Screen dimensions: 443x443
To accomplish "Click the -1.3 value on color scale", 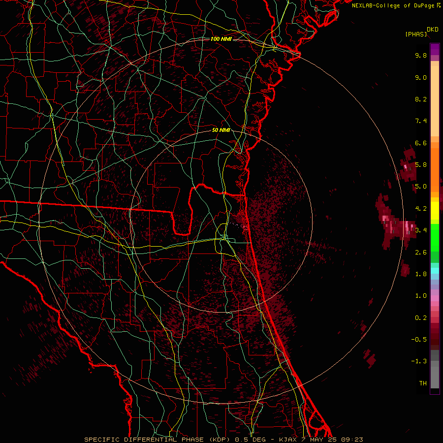I will click(419, 361).
